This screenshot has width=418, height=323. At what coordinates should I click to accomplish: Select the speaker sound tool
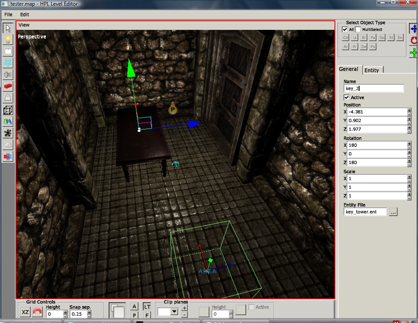pos(8,74)
